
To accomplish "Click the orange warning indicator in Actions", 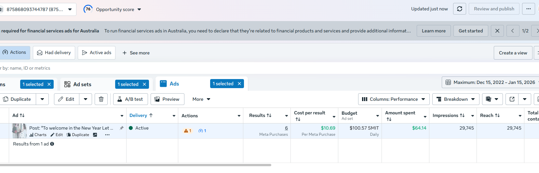I will point(188,131).
